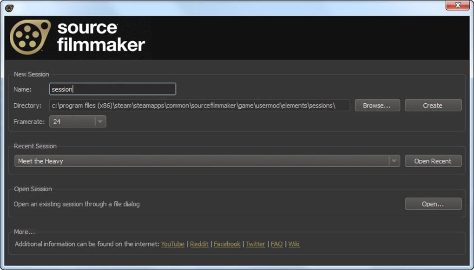Screen dimensions: 474x270
Task: Browse for a session directory
Action: [x=377, y=106]
